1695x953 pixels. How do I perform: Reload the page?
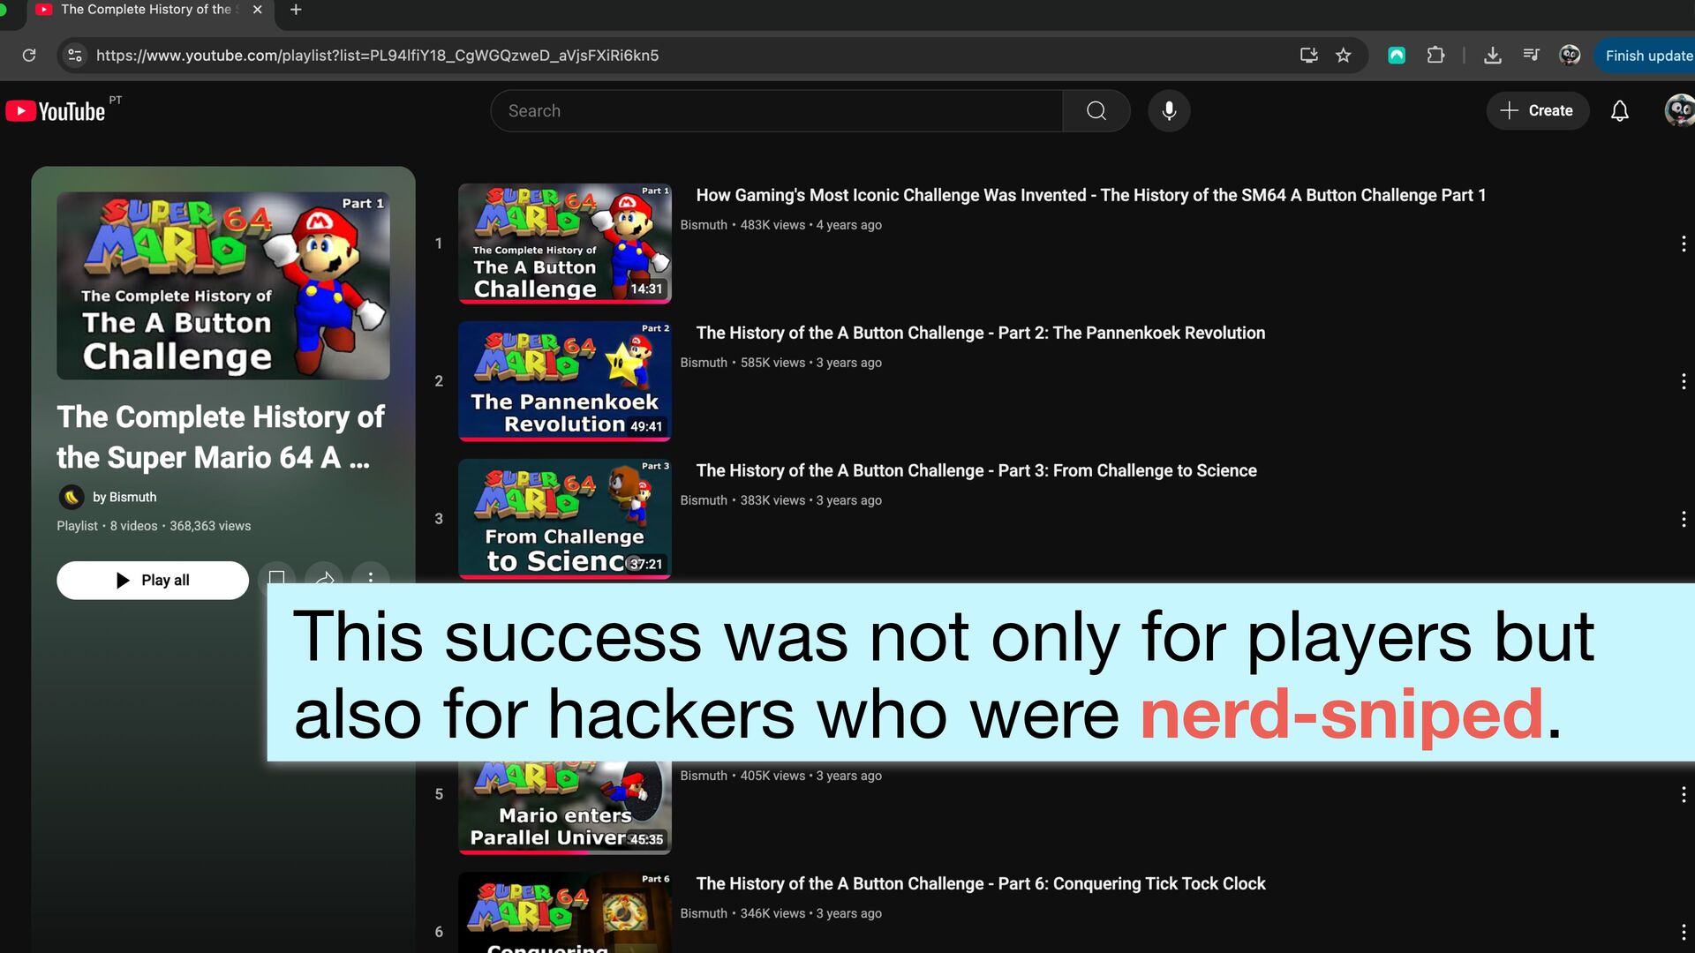click(29, 56)
